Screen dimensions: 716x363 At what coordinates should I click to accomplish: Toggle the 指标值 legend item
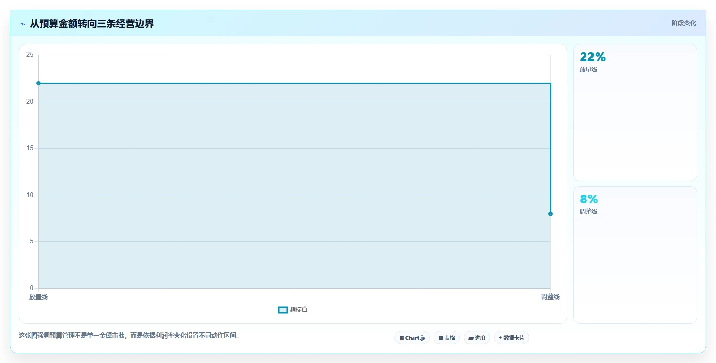coord(293,310)
